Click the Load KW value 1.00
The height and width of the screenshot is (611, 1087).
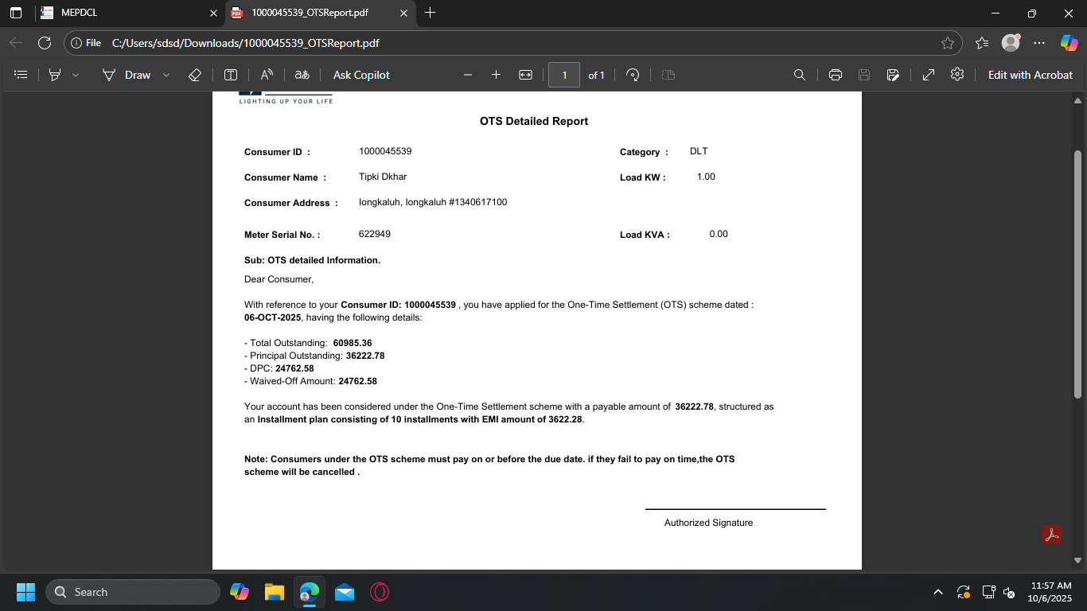[x=706, y=177]
